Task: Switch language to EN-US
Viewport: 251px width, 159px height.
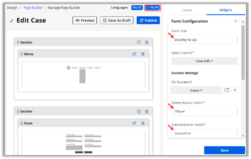Action: coord(137,8)
